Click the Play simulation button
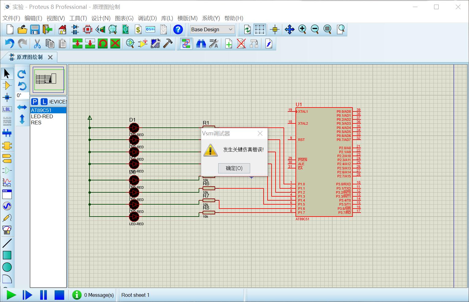This screenshot has height=302, width=469. click(x=11, y=295)
